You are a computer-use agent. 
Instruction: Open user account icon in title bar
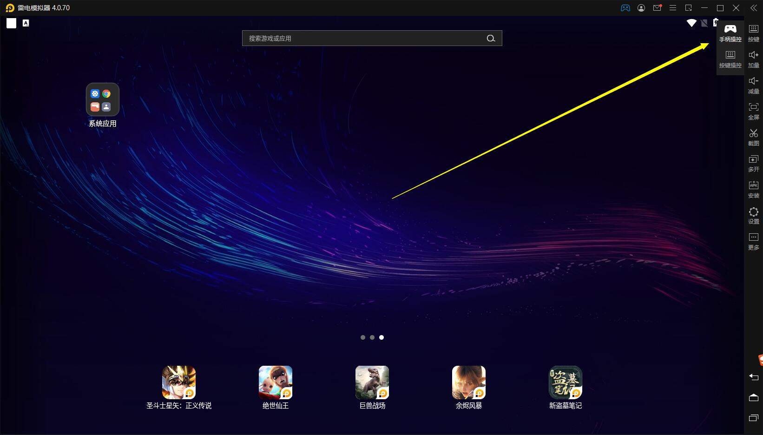coord(641,8)
